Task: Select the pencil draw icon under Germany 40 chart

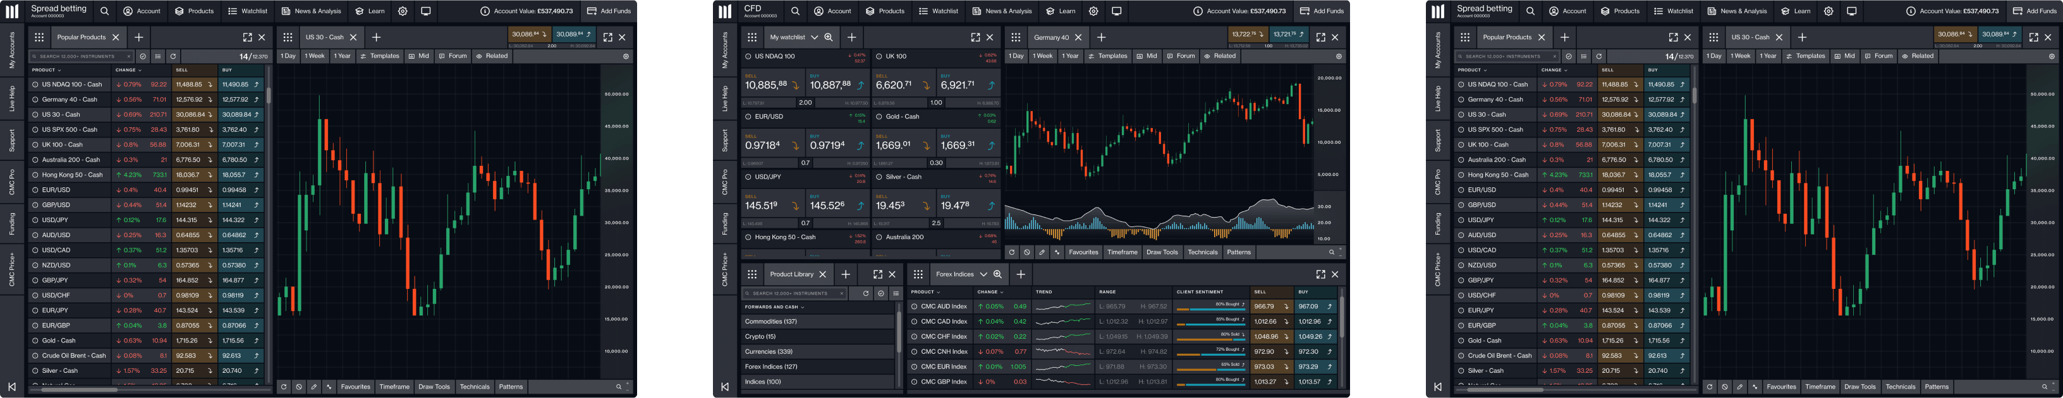Action: click(1042, 252)
